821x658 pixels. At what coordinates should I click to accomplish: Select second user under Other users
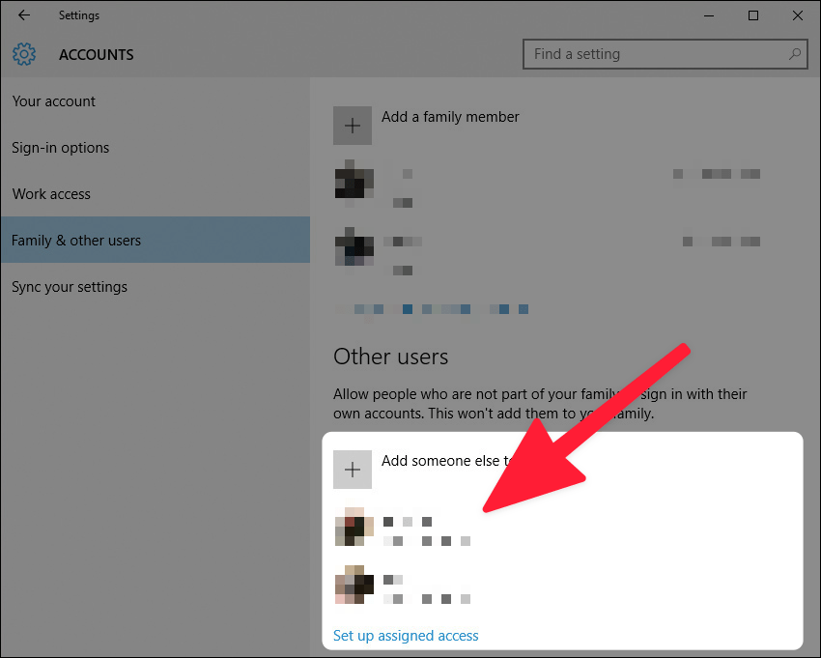tap(402, 585)
